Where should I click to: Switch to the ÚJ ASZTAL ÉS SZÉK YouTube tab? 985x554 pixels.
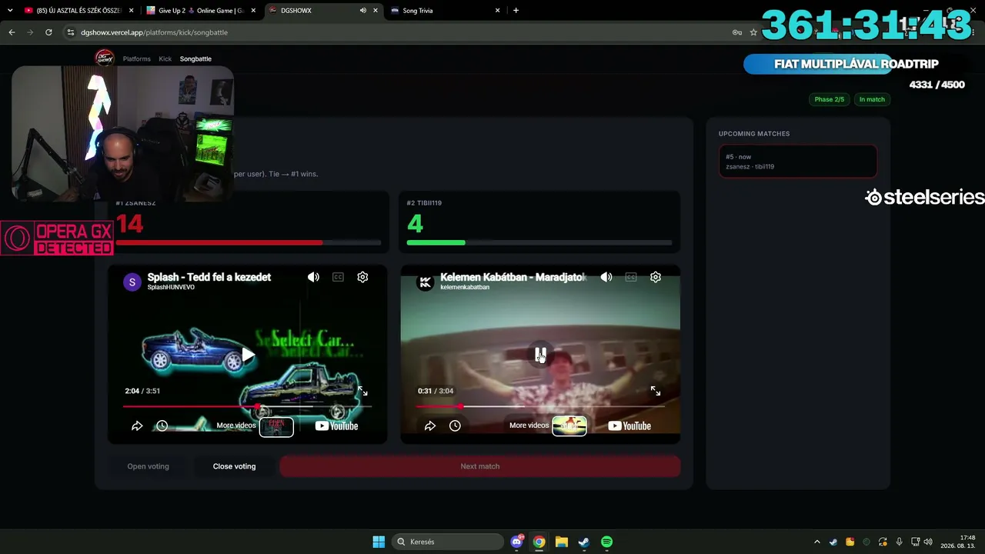pos(78,11)
